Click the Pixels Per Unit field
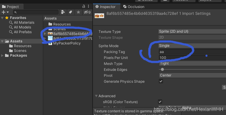 click(x=192, y=57)
